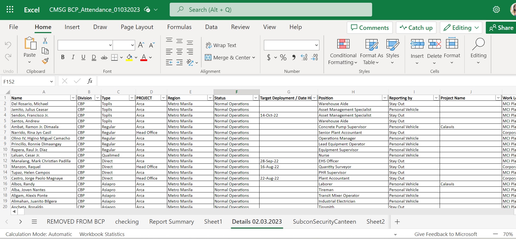The height and width of the screenshot is (239, 516).
Task: Click the Decrease Font Size icon
Action: [x=152, y=45]
